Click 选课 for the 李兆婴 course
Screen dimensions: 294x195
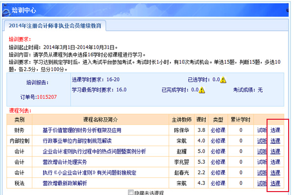point(275,162)
